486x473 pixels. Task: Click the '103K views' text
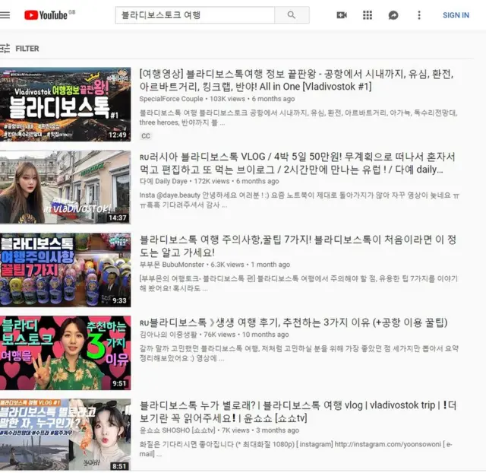pyautogui.click(x=227, y=99)
